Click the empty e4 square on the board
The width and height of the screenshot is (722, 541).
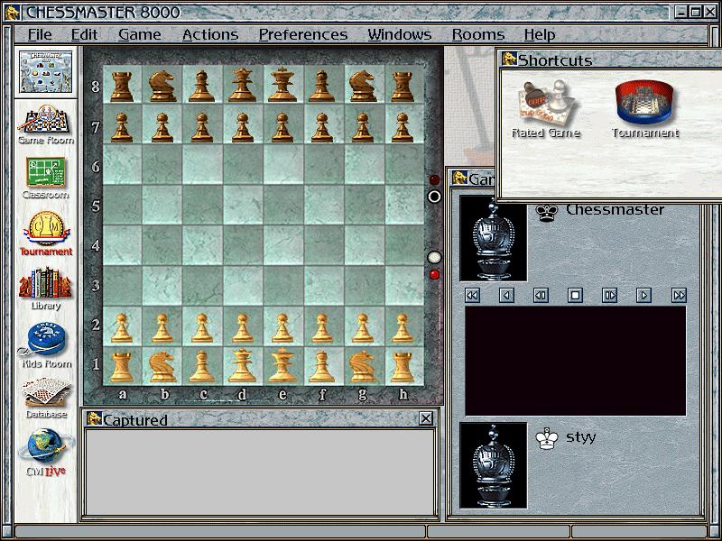coord(283,245)
